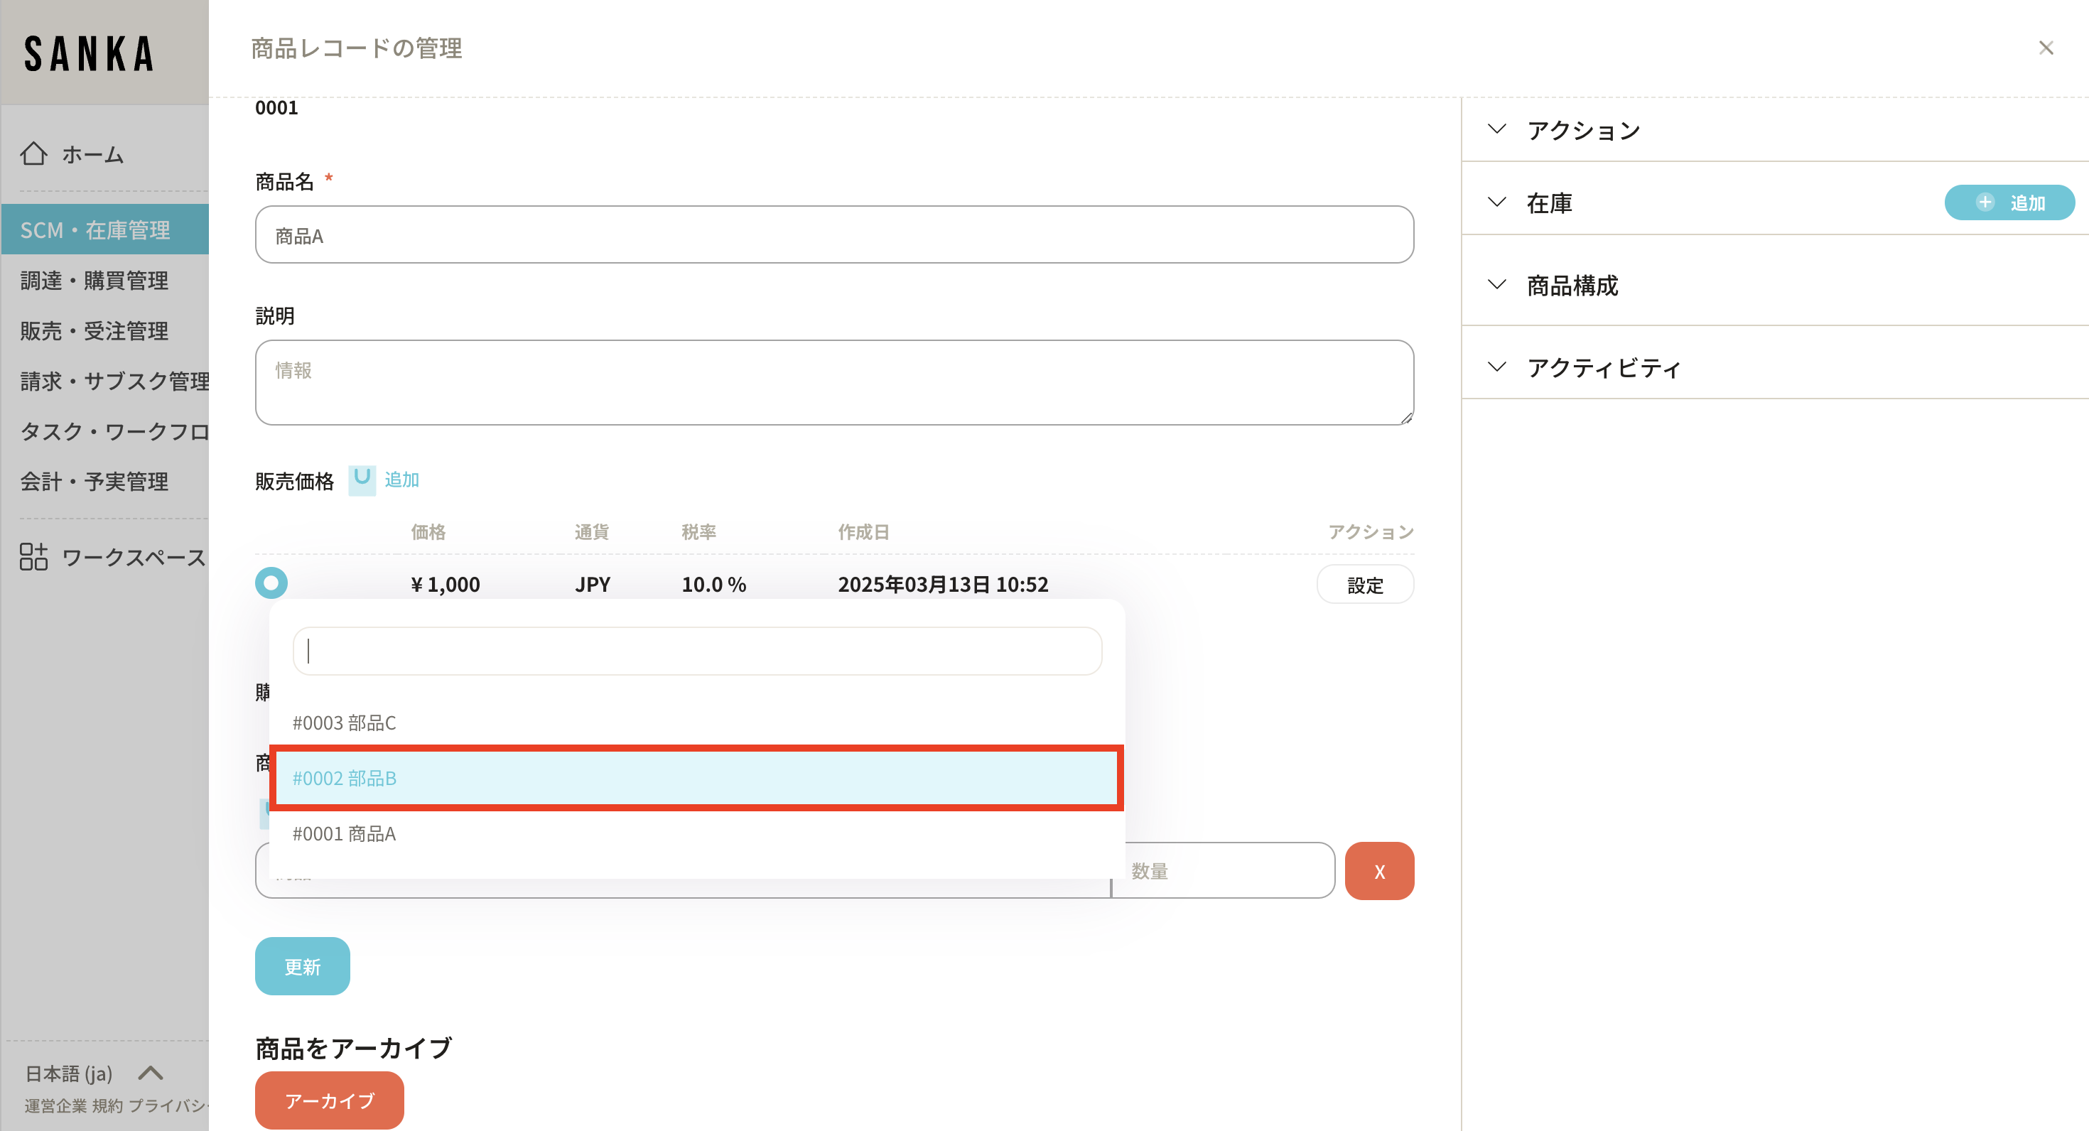Screen dimensions: 2089x1131
Task: Open 販売・受注管理 sidebar menu
Action: (94, 331)
